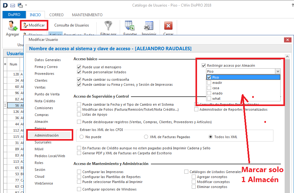Viewport: 294px width, 193px height.
Task: Switch to the MANTENIMIENTO ribbon tab
Action: coord(87,15)
